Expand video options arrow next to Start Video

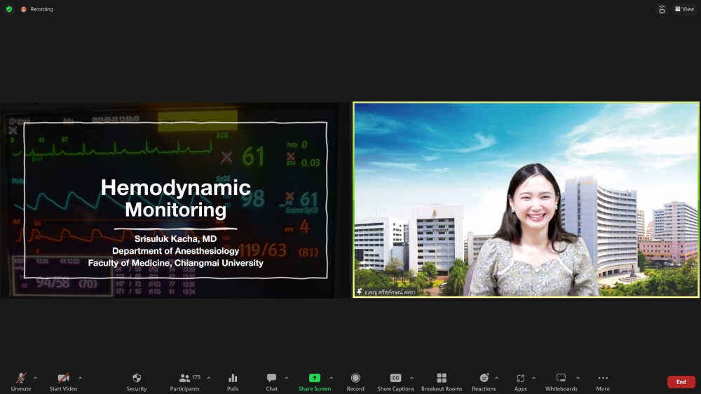(x=80, y=378)
